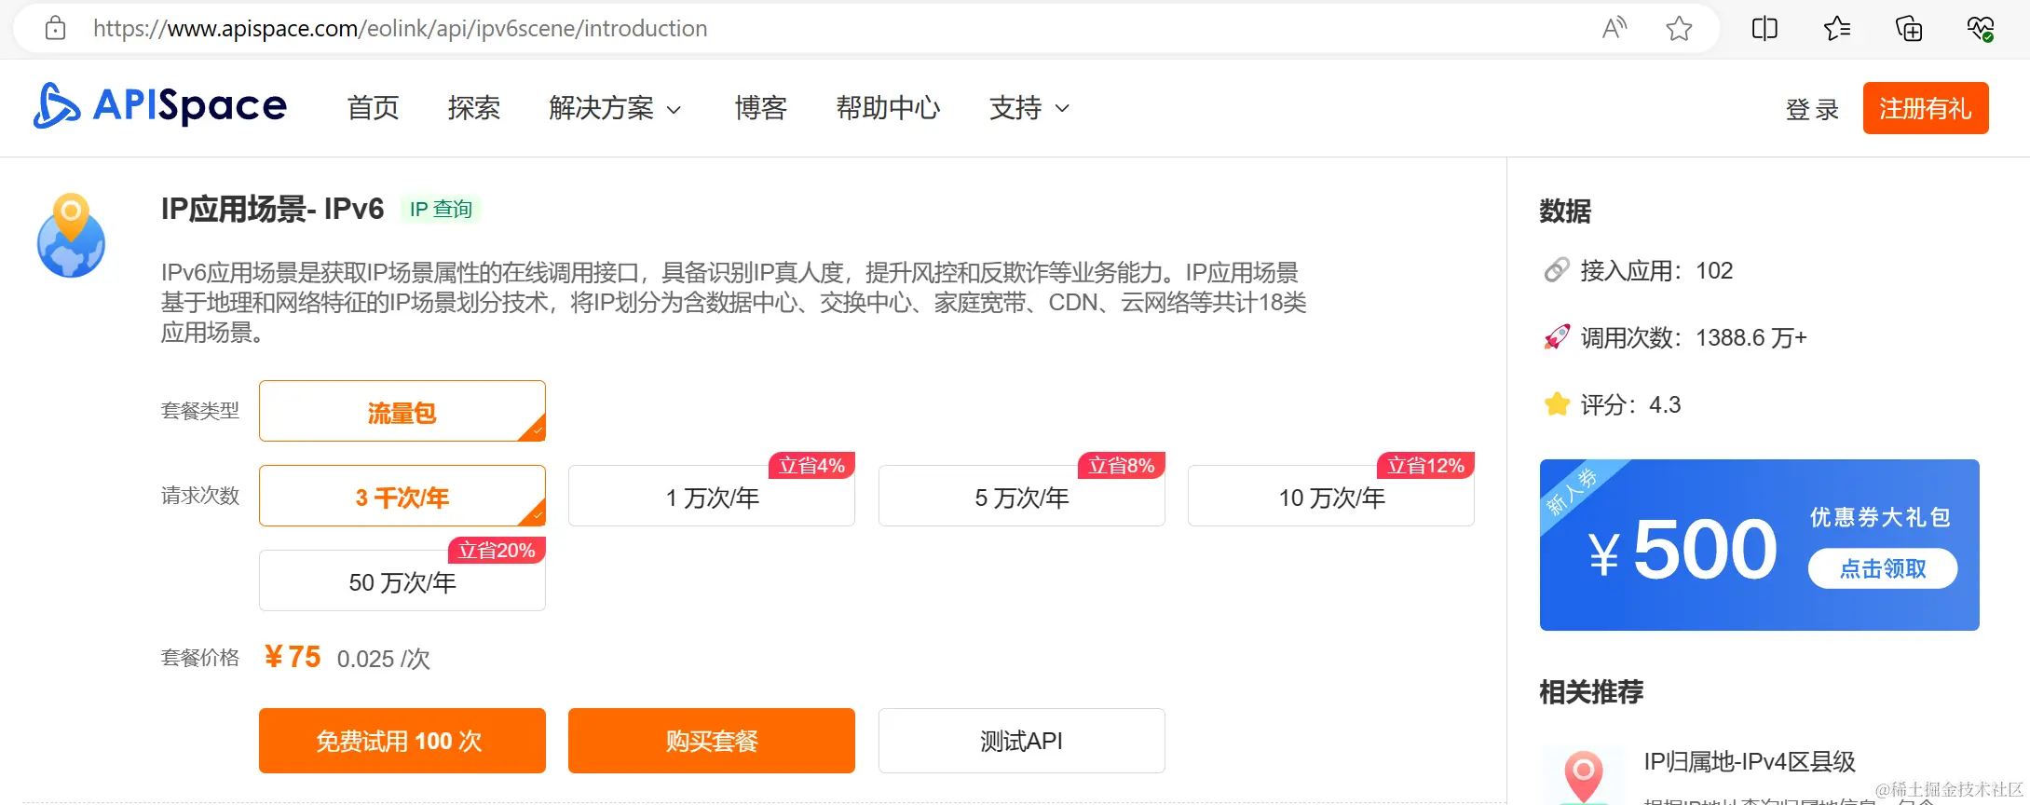Click the 登录 link
Image resolution: width=2030 pixels, height=805 pixels.
coord(1812,110)
